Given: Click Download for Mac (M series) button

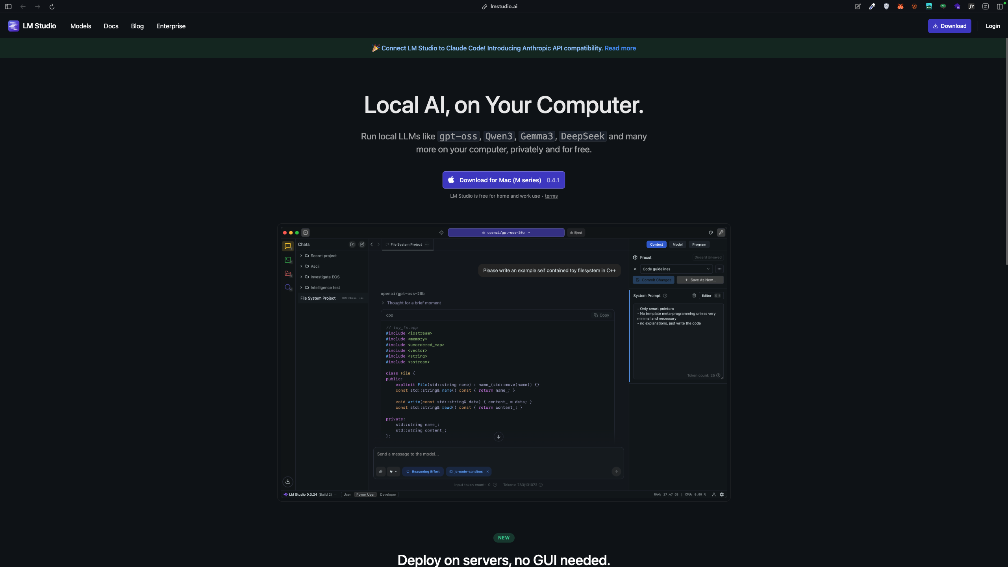Looking at the screenshot, I should pos(504,180).
